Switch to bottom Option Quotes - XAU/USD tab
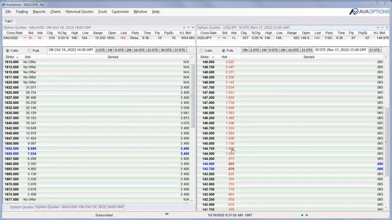Screen dimensions: 392x220 (x=80, y=207)
